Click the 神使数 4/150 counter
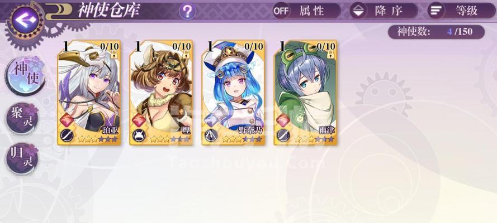497x223 pixels. pos(437,32)
